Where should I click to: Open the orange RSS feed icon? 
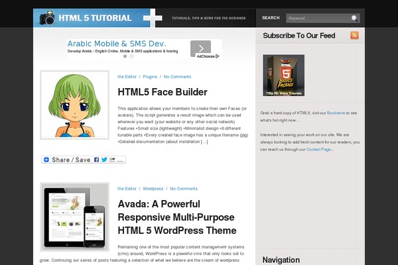355,35
